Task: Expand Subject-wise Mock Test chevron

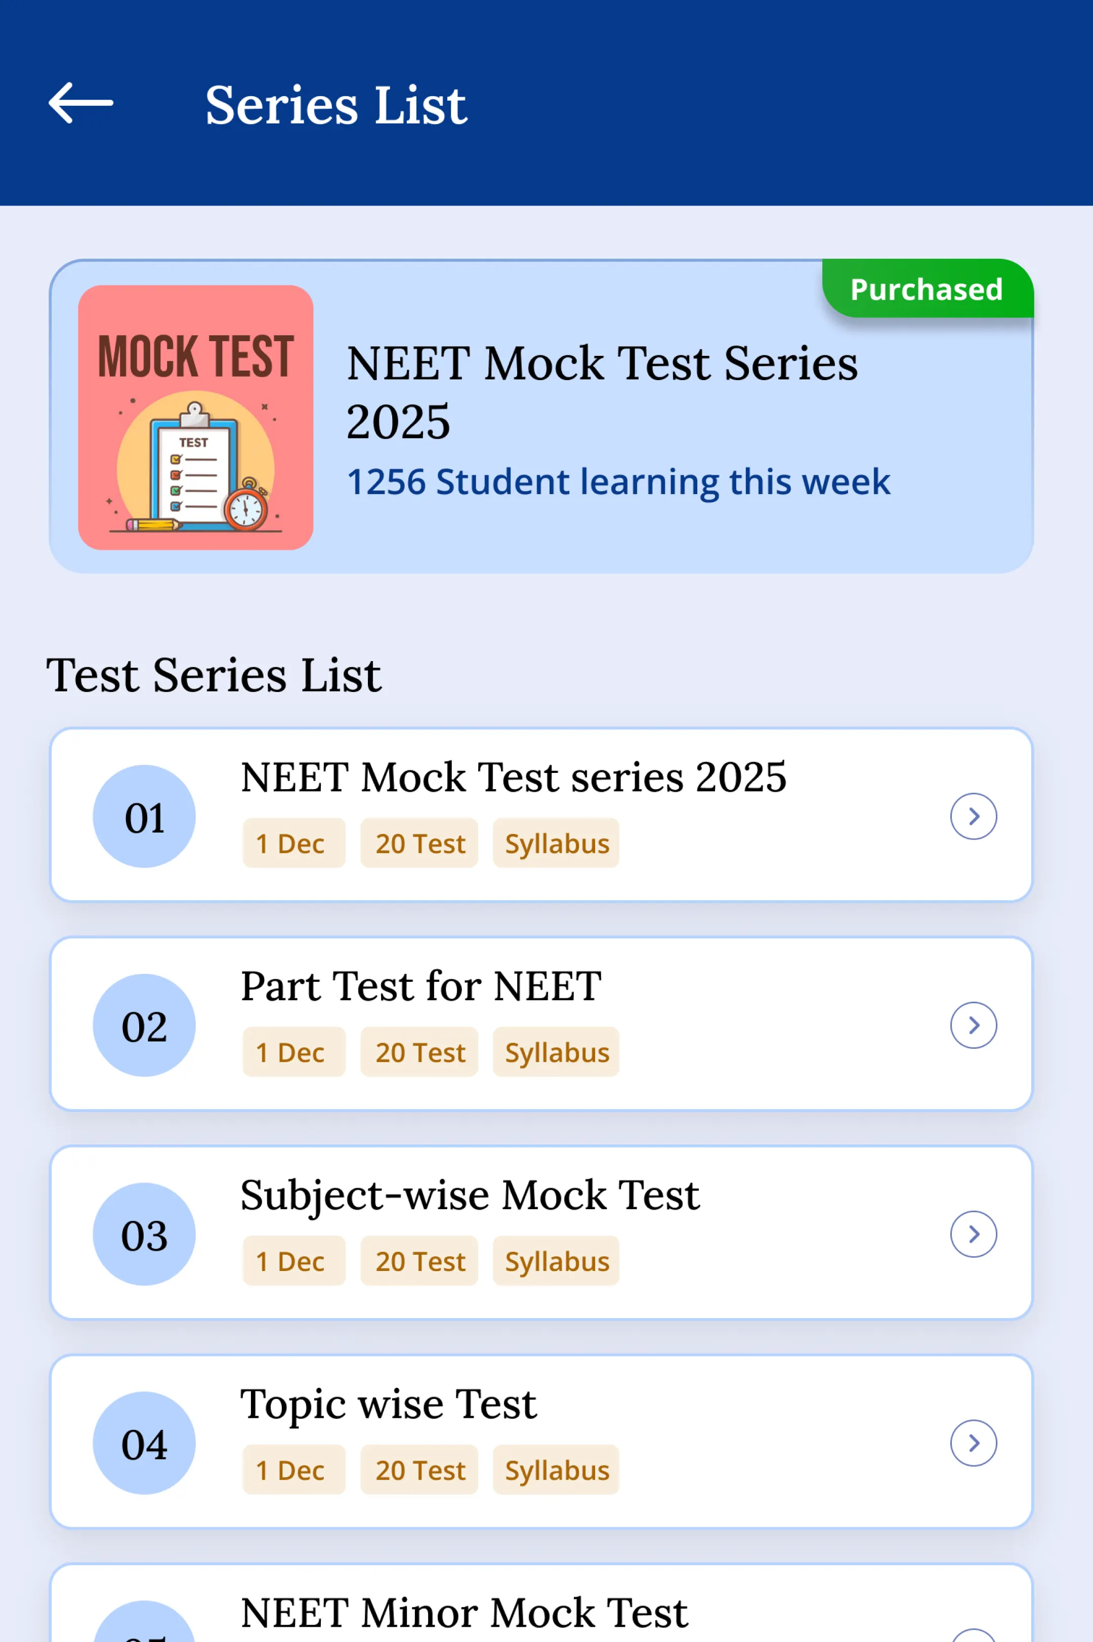Action: pos(973,1234)
